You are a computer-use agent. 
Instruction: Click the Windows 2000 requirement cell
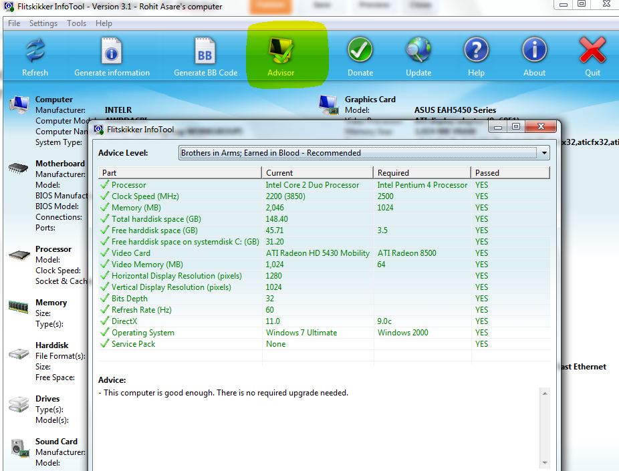coord(402,333)
